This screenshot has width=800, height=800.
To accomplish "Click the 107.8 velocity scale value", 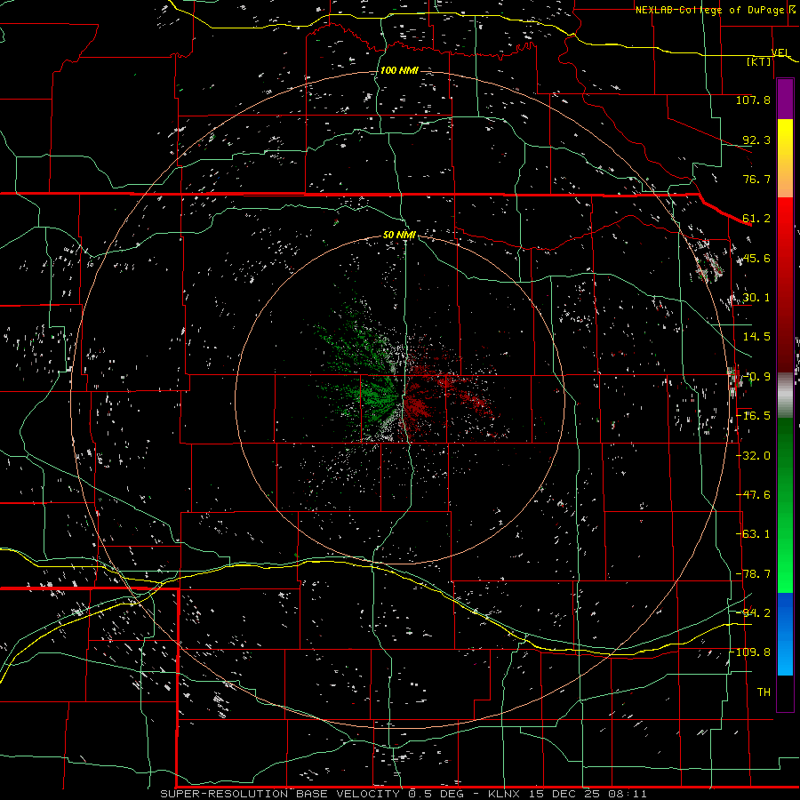I will 753,100.
